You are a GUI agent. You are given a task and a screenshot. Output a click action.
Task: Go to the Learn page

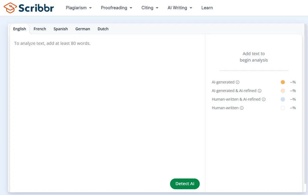[x=207, y=8]
